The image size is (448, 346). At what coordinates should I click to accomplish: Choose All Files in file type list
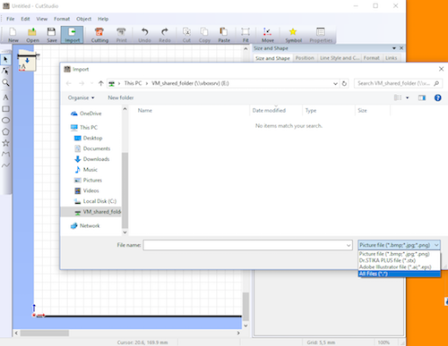(399, 274)
